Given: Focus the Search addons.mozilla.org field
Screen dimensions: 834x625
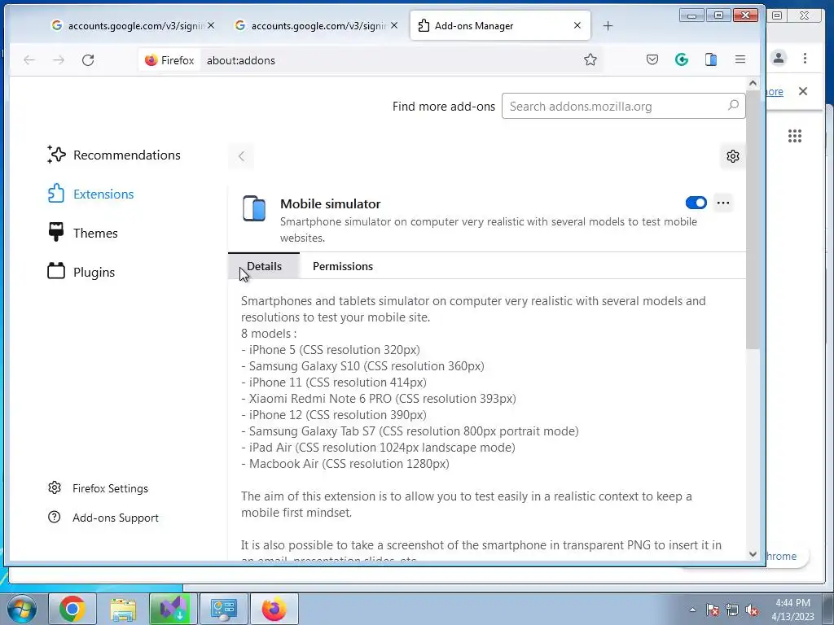Looking at the screenshot, I should [623, 106].
